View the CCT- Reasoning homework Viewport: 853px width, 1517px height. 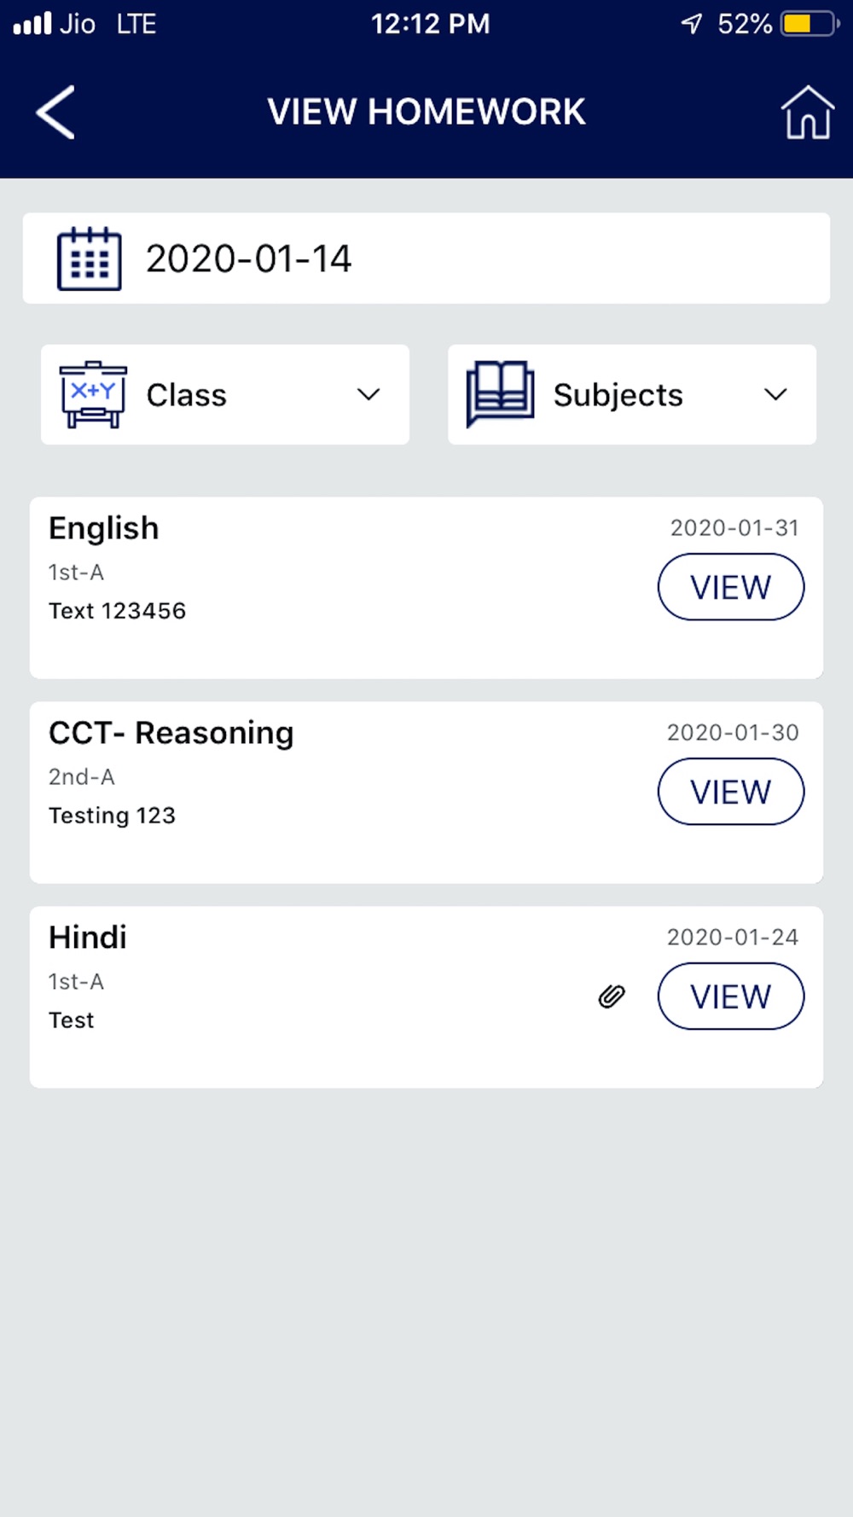pyautogui.click(x=730, y=792)
